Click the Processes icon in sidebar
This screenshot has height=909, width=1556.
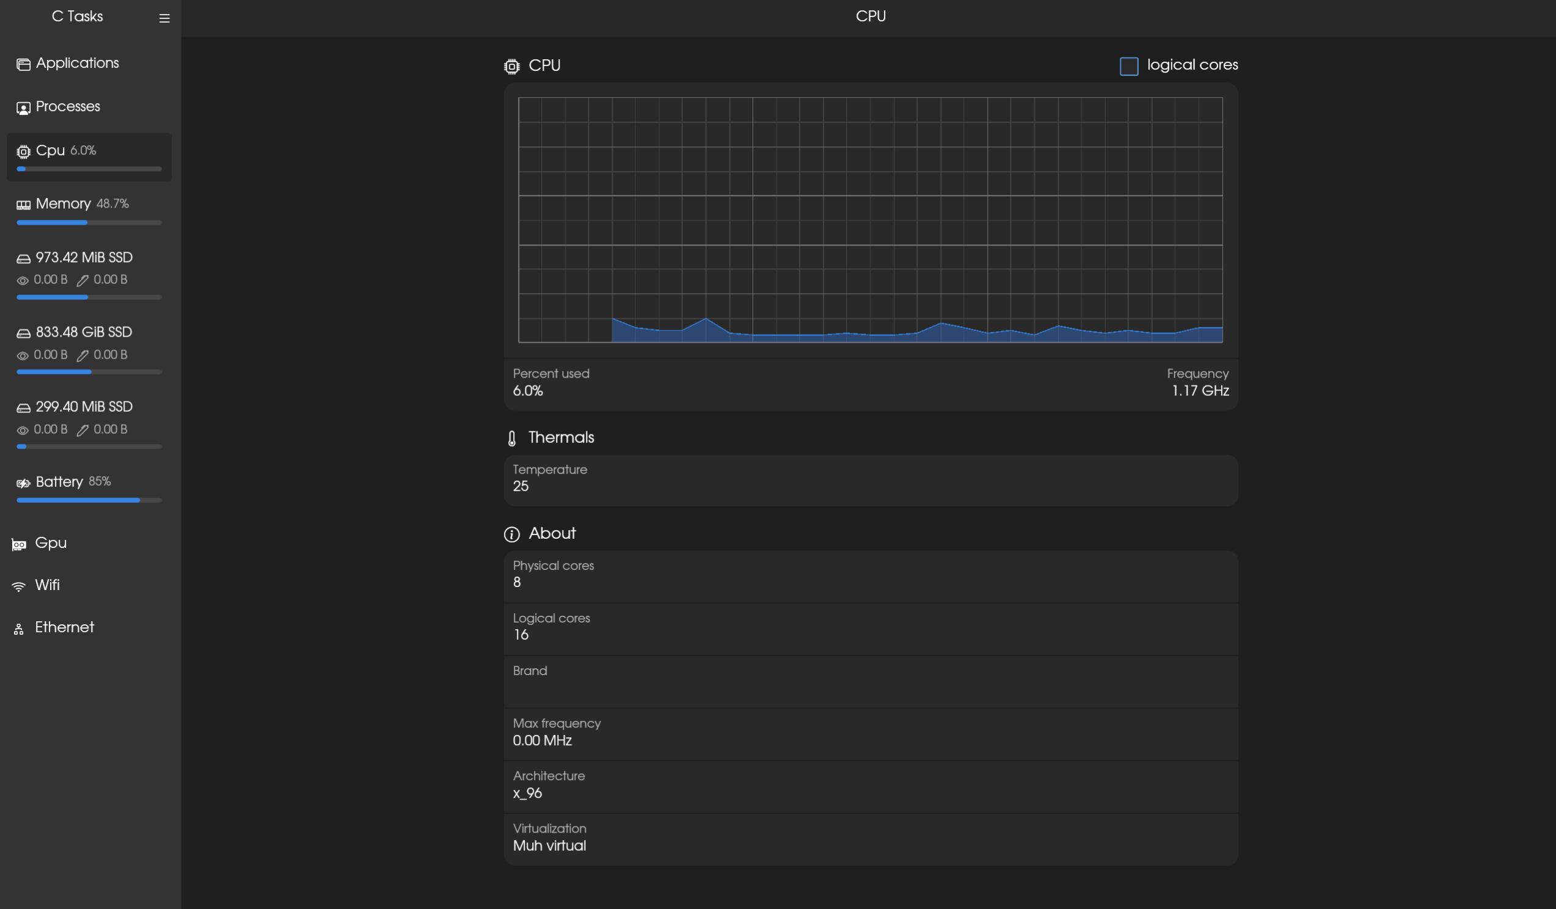coord(23,108)
